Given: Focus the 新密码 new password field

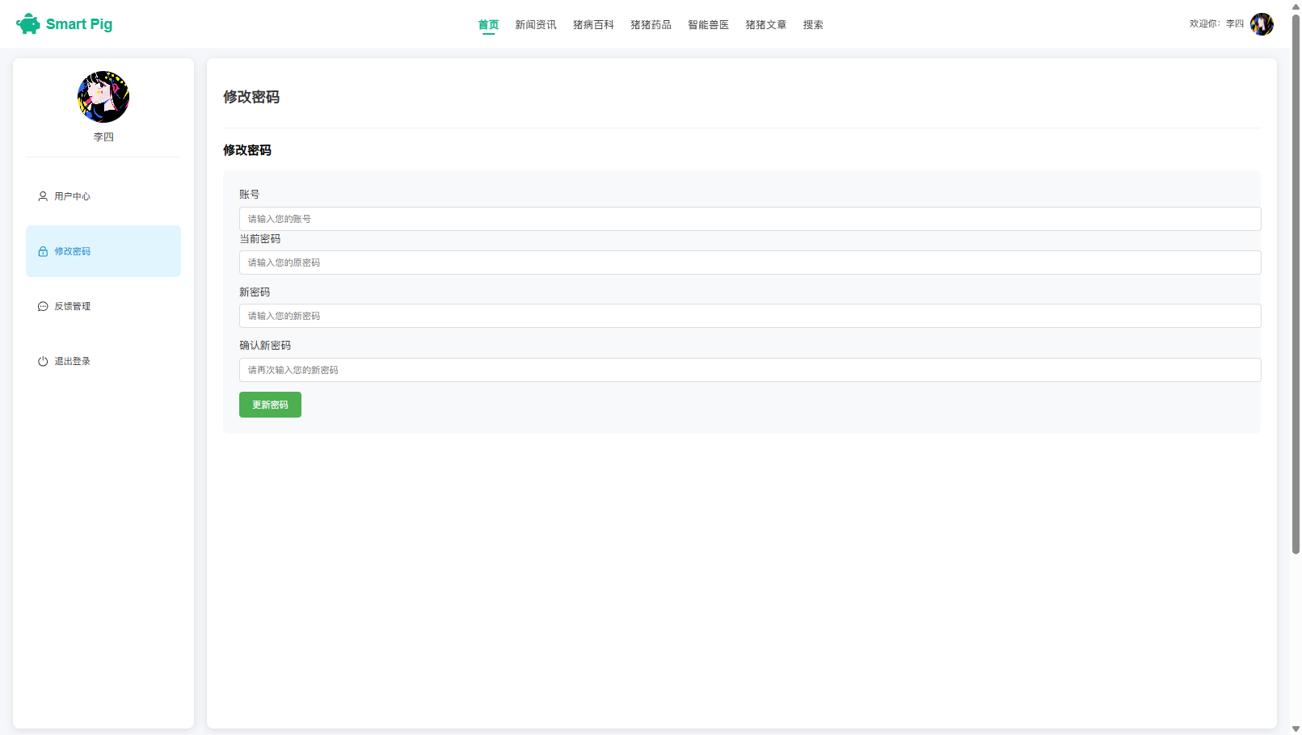Looking at the screenshot, I should (750, 316).
